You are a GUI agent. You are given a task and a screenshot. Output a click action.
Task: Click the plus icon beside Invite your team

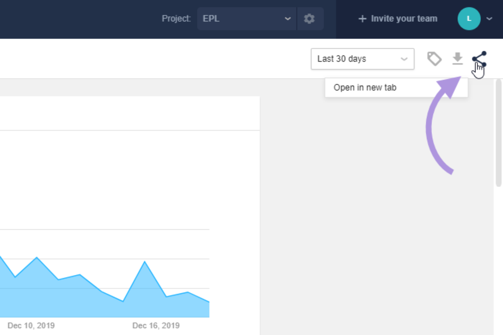[x=362, y=19]
